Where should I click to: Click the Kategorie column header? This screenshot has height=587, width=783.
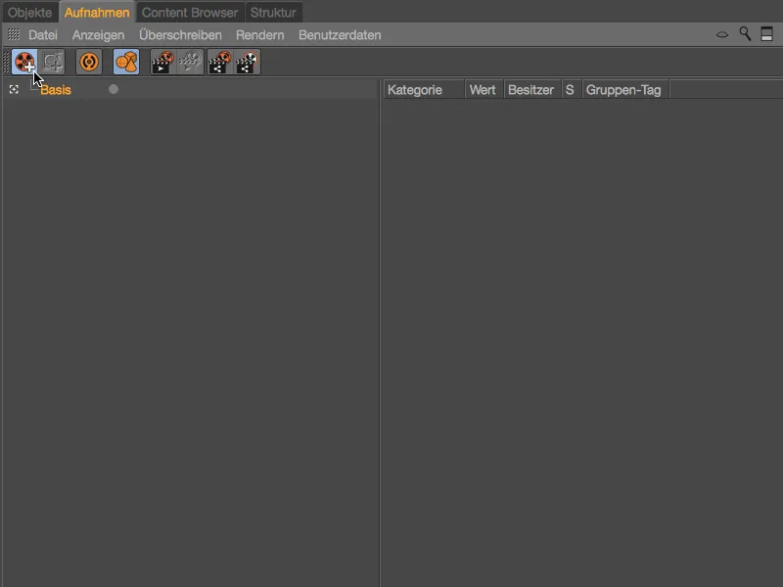click(x=424, y=90)
